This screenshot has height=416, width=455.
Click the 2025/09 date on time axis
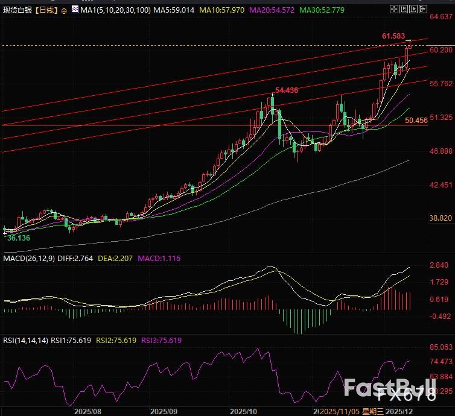point(162,411)
